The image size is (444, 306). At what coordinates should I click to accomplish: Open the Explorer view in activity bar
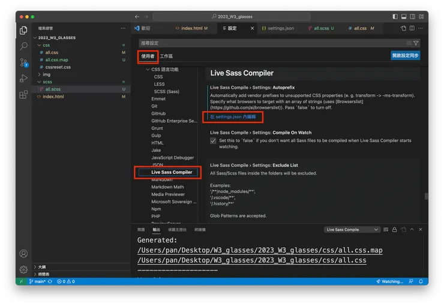(x=23, y=30)
